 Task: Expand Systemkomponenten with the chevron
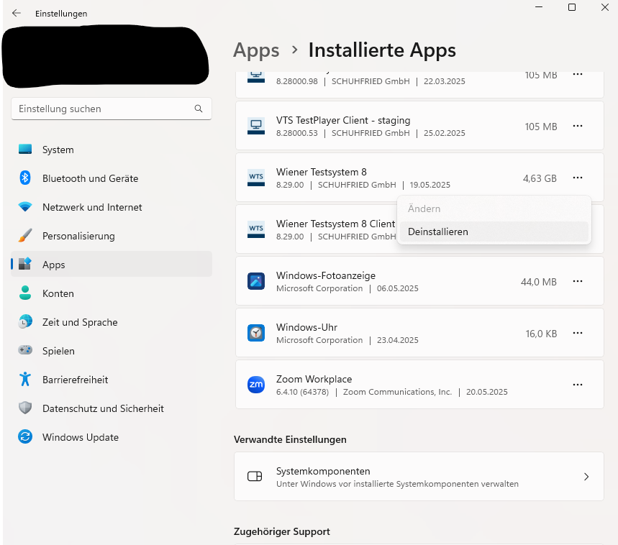pyautogui.click(x=586, y=477)
